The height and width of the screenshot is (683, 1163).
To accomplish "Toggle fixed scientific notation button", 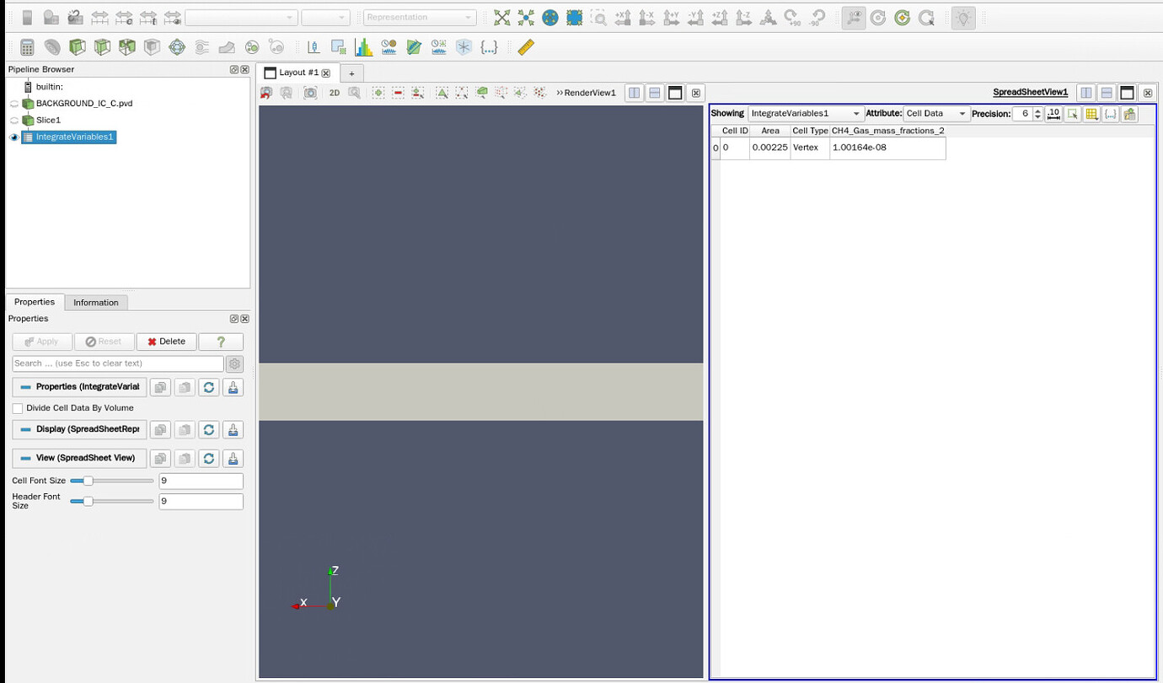I will [1053, 114].
